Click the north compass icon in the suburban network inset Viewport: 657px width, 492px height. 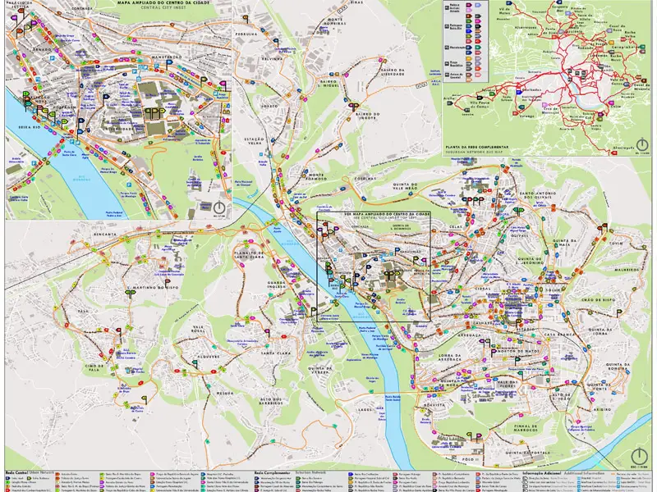pos(641,145)
